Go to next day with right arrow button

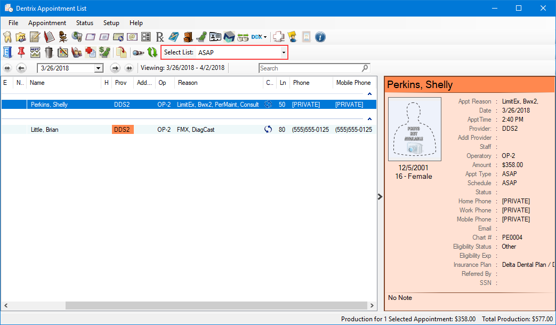[115, 68]
